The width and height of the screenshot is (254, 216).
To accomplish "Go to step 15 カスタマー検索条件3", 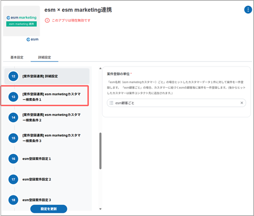I will click(50, 138).
